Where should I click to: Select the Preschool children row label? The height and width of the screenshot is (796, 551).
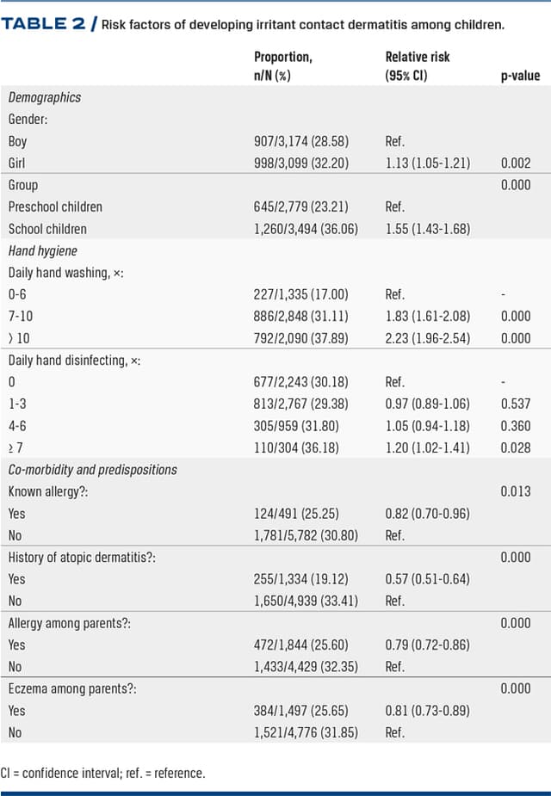click(55, 207)
